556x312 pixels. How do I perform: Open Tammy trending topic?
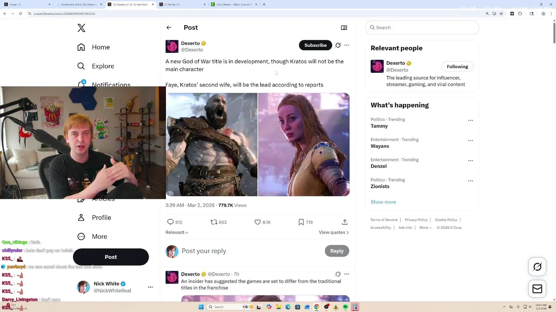379,126
